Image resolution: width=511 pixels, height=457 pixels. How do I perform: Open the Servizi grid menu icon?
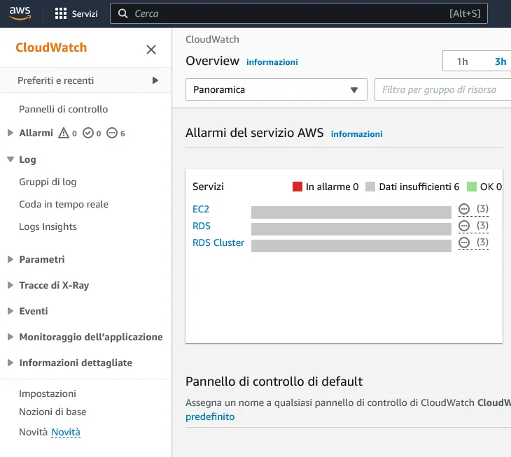pyautogui.click(x=61, y=13)
